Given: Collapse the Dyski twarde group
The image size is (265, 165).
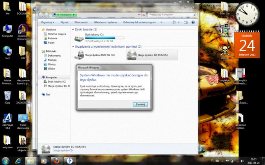Looking at the screenshot, I should coord(73,29).
